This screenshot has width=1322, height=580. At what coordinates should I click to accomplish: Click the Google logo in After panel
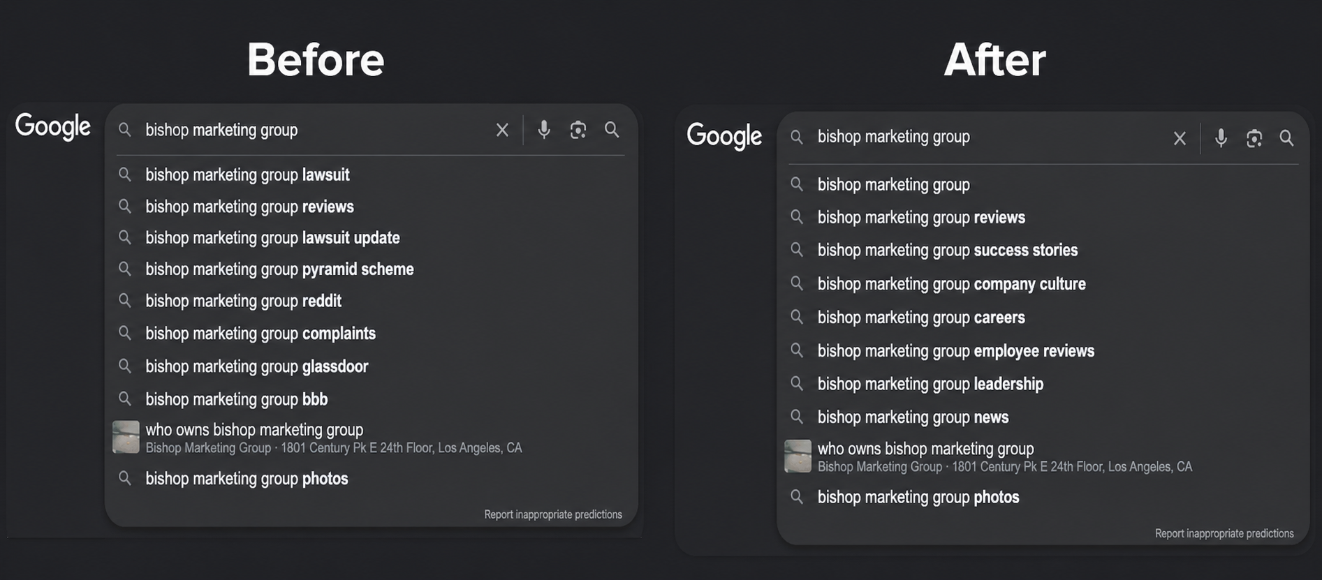pos(724,136)
